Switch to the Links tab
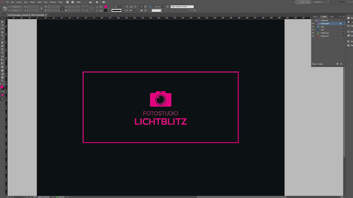Screen dimensions: 353x198 click(x=332, y=17)
